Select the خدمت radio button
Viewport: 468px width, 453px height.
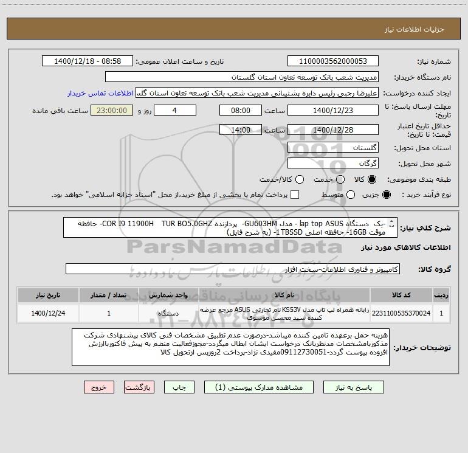tap(340, 179)
